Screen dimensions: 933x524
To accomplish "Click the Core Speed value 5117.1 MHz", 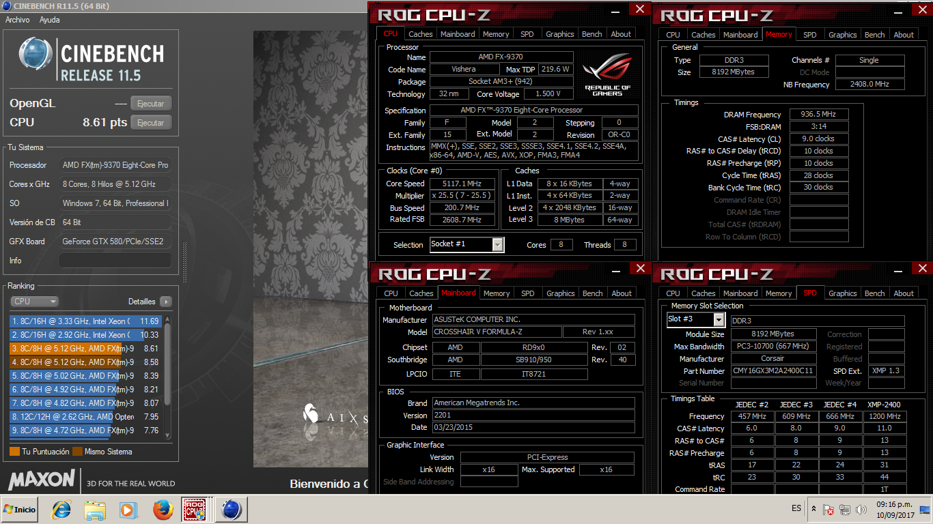I will click(x=462, y=184).
